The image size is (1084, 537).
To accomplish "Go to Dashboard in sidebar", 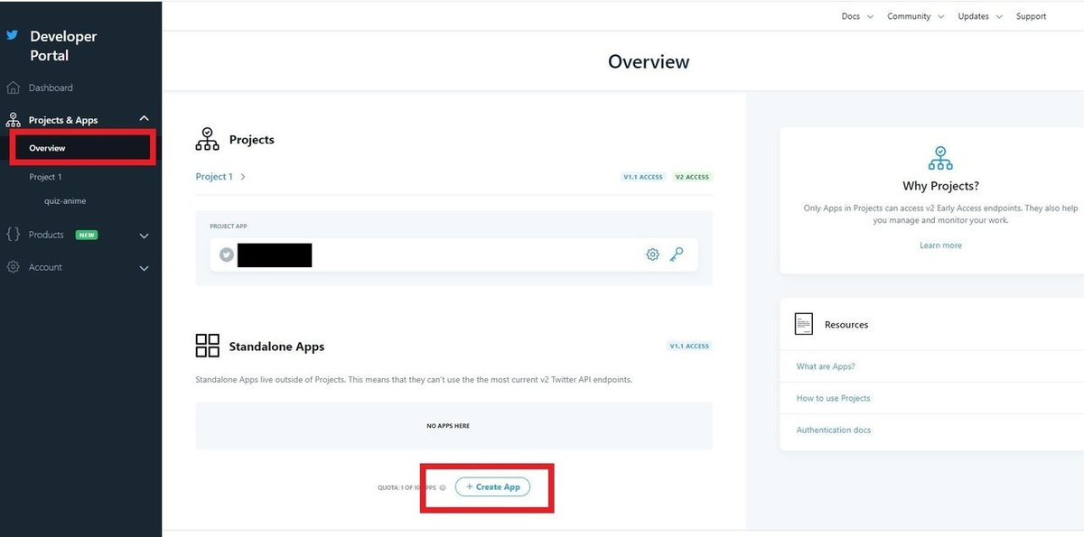I will 51,88.
